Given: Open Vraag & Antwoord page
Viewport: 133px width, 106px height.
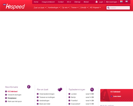Looking at the screenshot, I should [48, 2].
